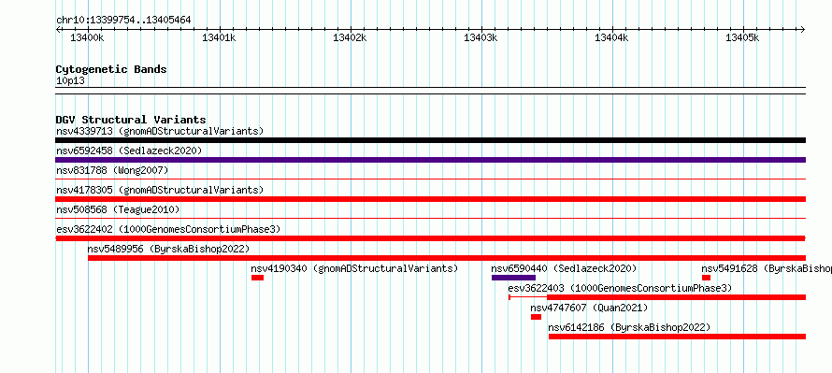832x373 pixels.
Task: Click the red nsv6142186 variant bar
Action: (x=677, y=337)
